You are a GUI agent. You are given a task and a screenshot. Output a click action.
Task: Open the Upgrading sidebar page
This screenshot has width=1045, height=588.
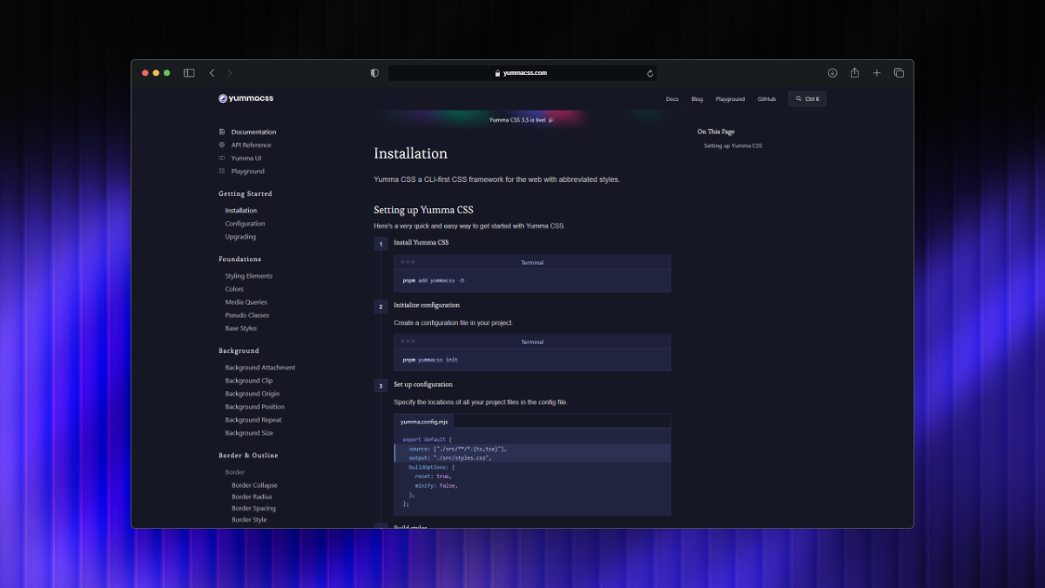coord(240,237)
